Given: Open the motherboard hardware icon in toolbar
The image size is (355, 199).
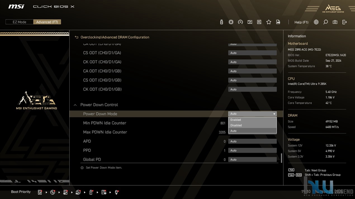Looking at the screenshot, I should 259,22.
